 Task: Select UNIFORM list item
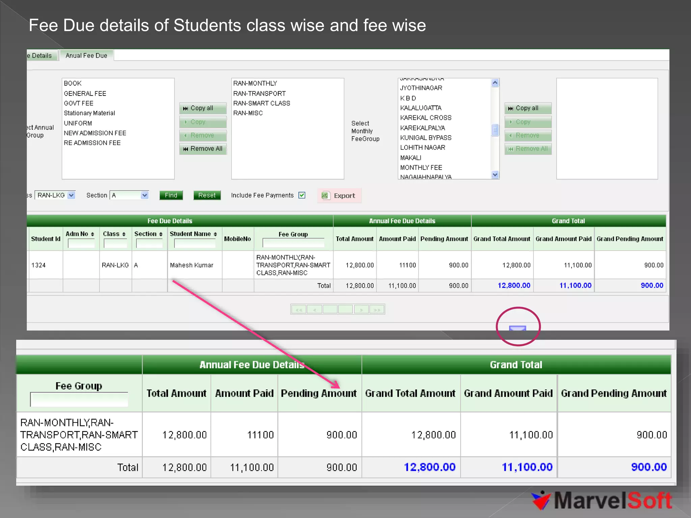[x=78, y=123]
